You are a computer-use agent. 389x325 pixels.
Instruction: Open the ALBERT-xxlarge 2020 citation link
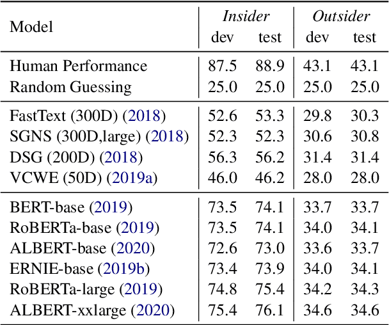pos(154,312)
